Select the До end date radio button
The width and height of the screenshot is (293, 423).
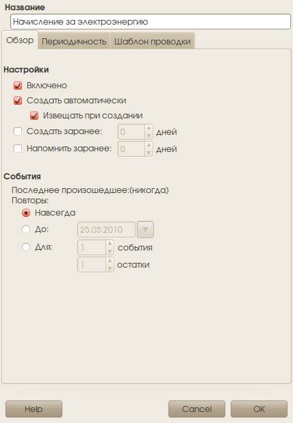[26, 229]
